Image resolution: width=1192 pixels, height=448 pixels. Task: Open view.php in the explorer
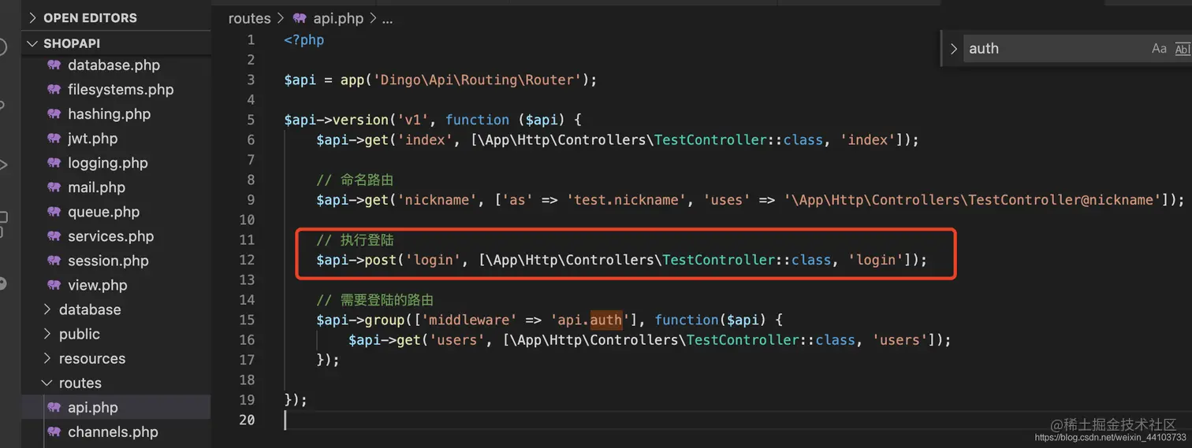point(97,284)
